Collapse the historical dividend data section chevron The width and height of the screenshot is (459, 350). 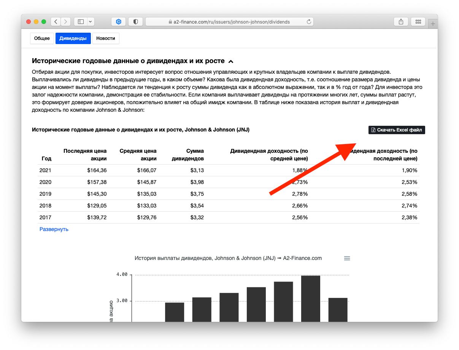click(230, 61)
